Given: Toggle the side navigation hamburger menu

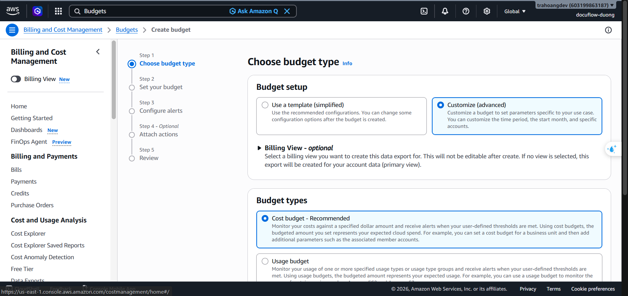Looking at the screenshot, I should click(12, 30).
